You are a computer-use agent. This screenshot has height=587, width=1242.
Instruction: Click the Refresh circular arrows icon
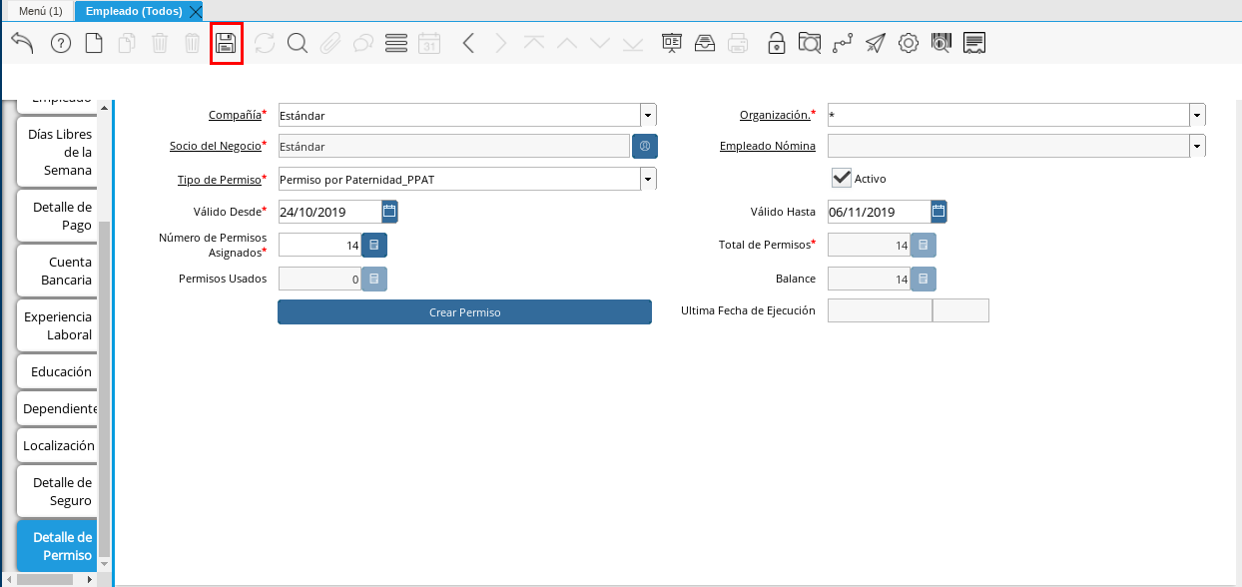point(265,43)
